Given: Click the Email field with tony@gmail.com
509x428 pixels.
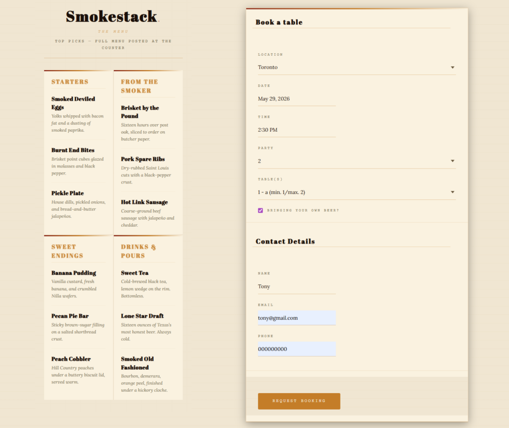Looking at the screenshot, I should [x=297, y=318].
